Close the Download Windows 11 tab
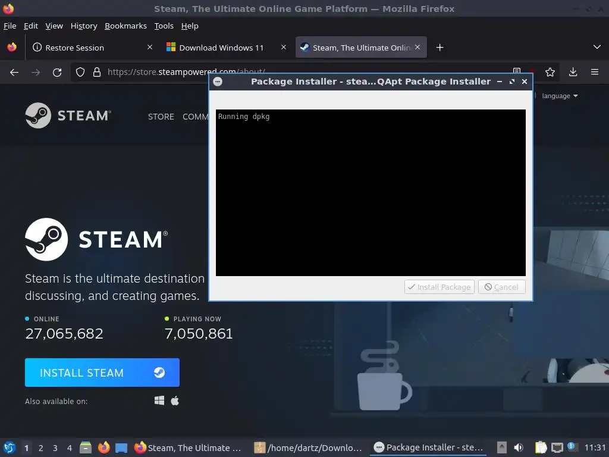Screen dimensions: 609x457 (x=284, y=47)
